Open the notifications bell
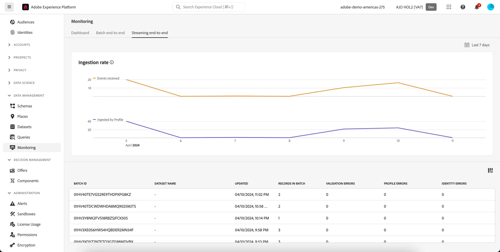This screenshot has height=252, width=500. [477, 7]
